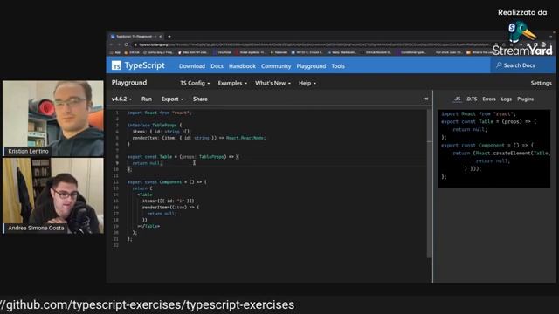Viewport: 559px width, 314px height.
Task: Click the TypeScript wordmark in header
Action: click(x=144, y=65)
